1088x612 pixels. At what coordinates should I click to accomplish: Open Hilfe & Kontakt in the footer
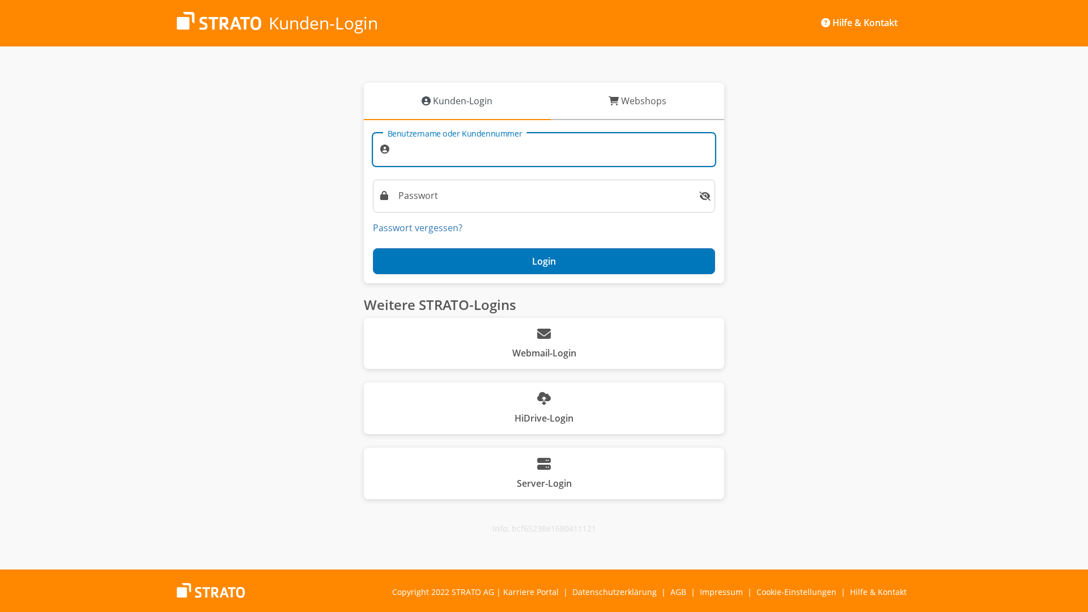pyautogui.click(x=878, y=592)
